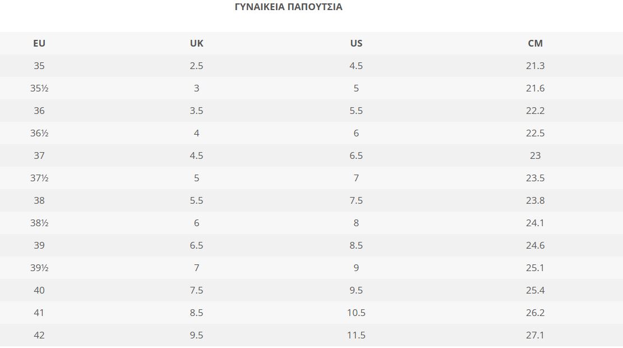Image resolution: width=623 pixels, height=348 pixels.
Task: Select US size 6.5 cell
Action: tap(356, 155)
